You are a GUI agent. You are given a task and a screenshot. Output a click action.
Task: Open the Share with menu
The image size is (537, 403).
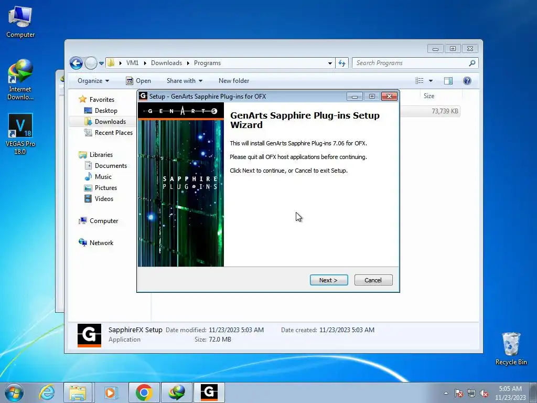[x=184, y=81]
